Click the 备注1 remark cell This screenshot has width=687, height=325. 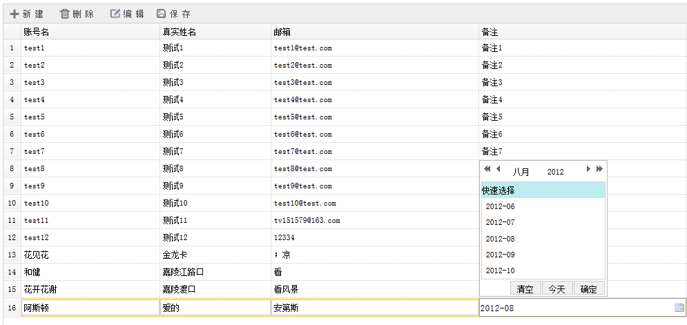pos(583,48)
